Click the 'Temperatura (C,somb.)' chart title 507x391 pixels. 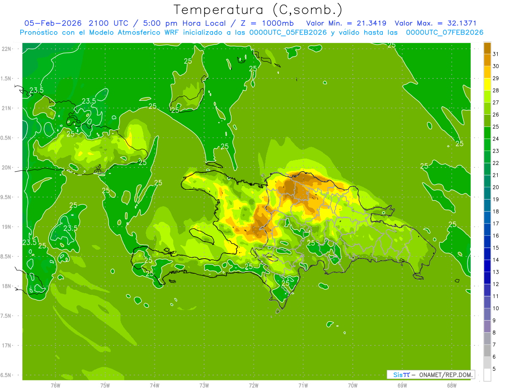coord(257,10)
